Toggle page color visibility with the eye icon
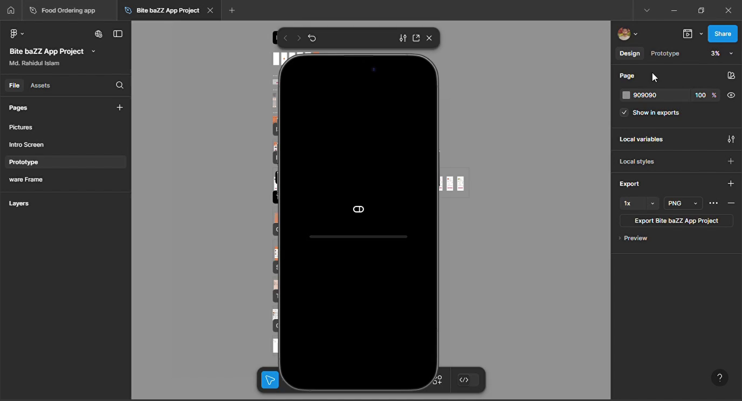742x401 pixels. point(731,95)
